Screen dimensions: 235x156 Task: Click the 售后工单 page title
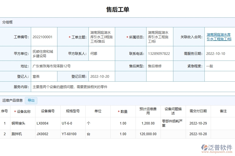117,9
